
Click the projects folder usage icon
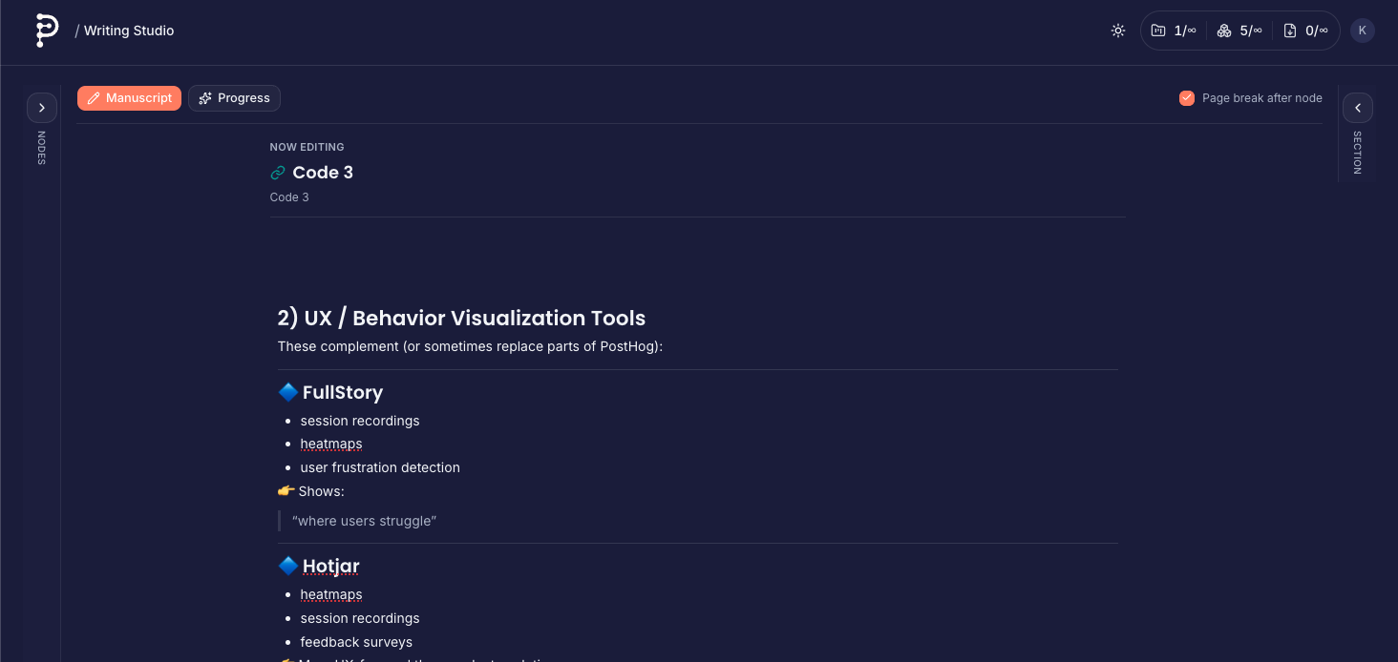click(1158, 31)
